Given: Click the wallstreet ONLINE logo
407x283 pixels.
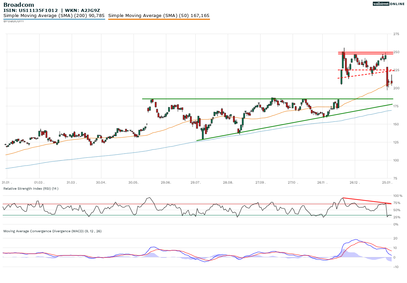Looking at the screenshot, I should pos(388,4).
